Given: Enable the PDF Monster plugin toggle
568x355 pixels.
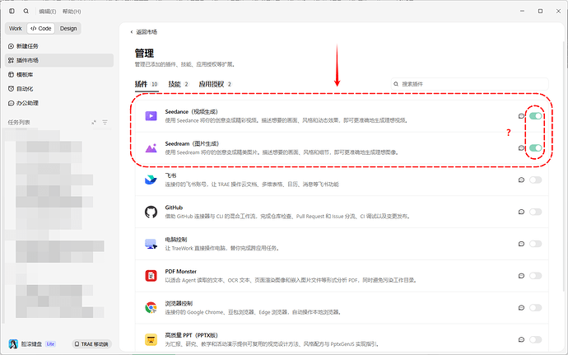Looking at the screenshot, I should 535,276.
